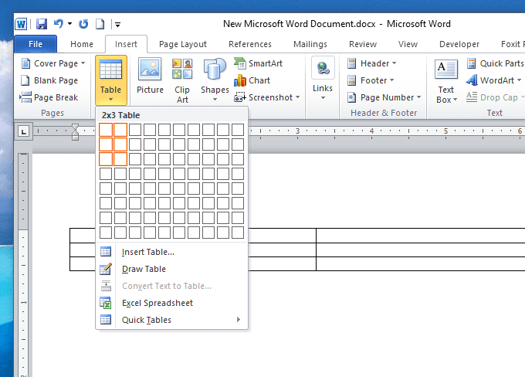Click the vertical ruler at the 1 mark
The height and width of the screenshot is (377, 525).
click(x=23, y=302)
